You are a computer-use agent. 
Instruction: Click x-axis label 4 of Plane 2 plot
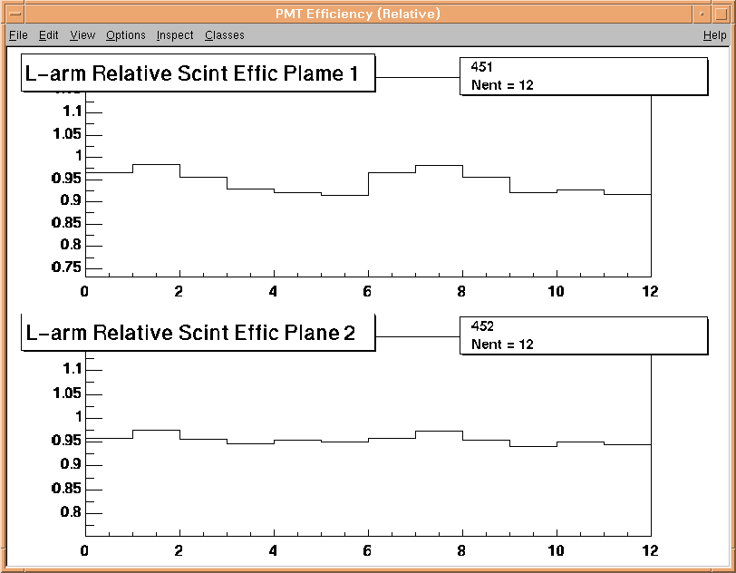tap(273, 550)
